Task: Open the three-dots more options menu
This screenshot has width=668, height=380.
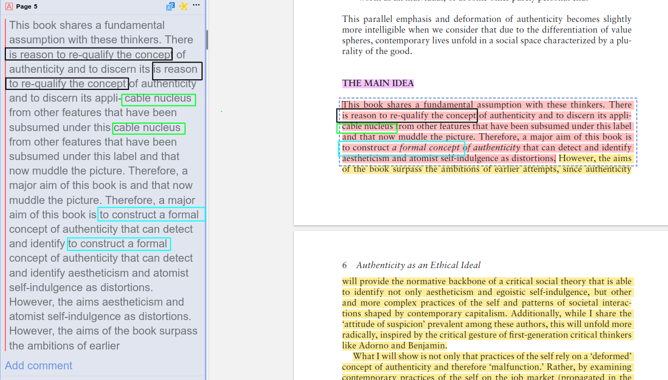Action: click(x=196, y=5)
